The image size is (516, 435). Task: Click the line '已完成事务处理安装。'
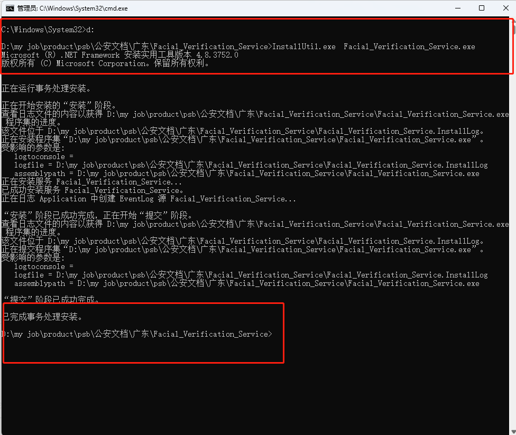pyautogui.click(x=42, y=317)
